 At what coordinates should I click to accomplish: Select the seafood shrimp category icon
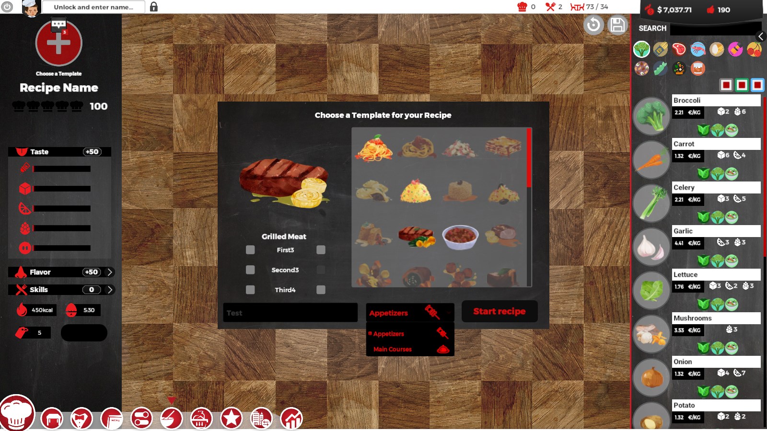tap(698, 49)
